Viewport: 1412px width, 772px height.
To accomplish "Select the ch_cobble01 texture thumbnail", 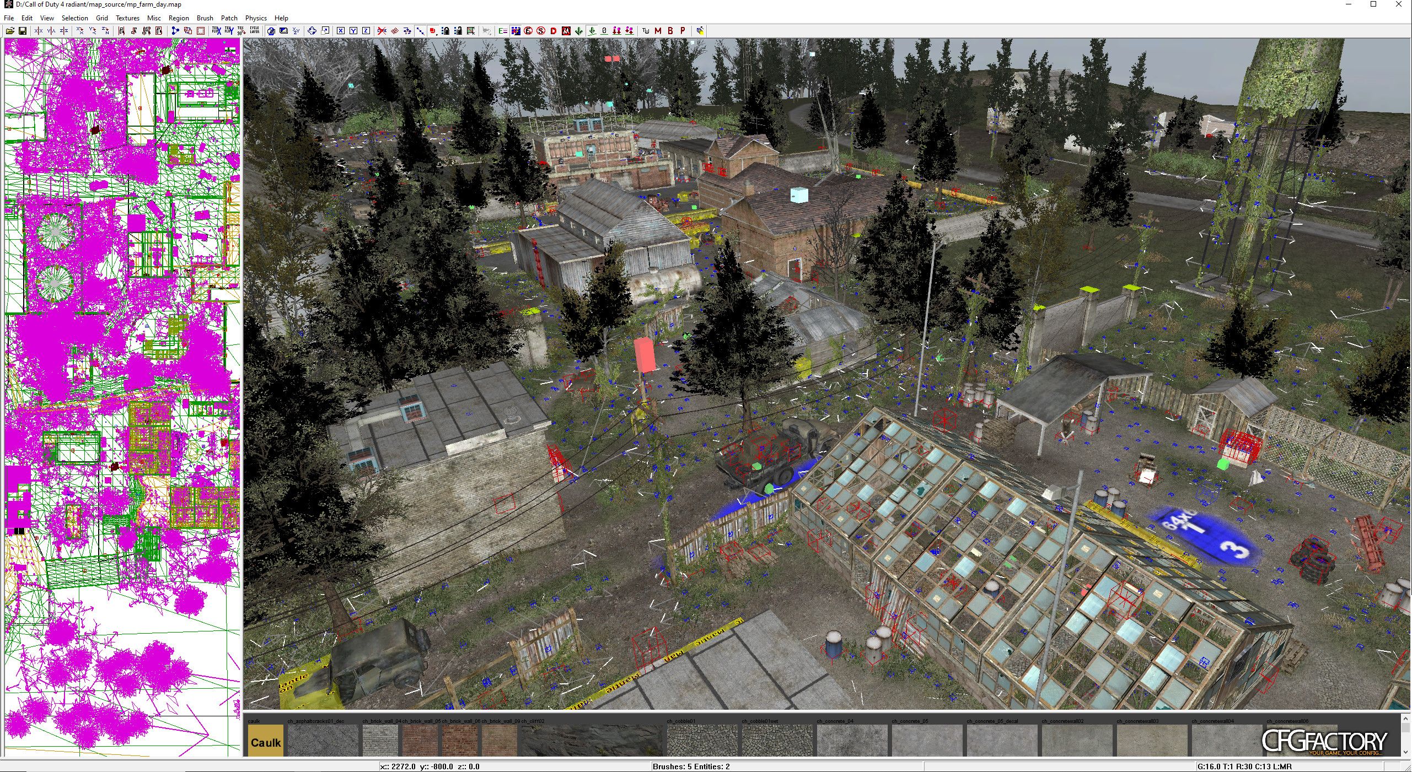I will pos(702,740).
